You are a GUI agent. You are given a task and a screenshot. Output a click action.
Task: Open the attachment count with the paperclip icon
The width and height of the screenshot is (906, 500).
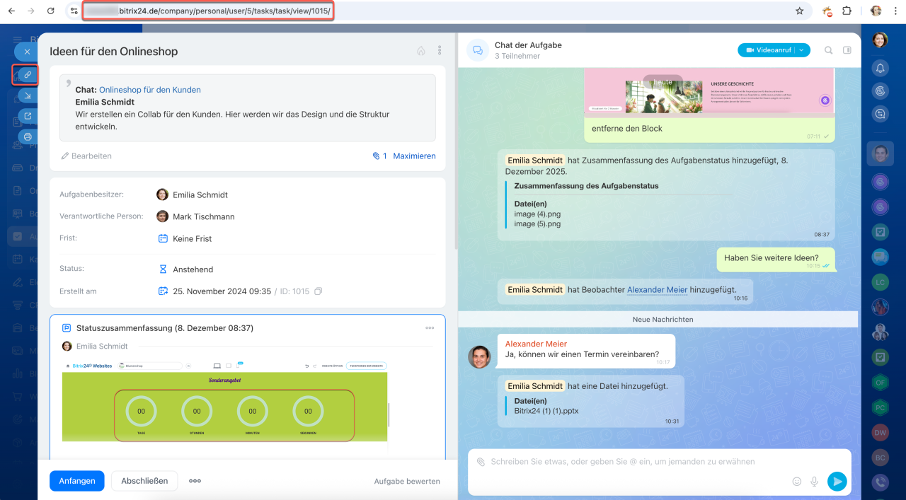click(x=380, y=156)
